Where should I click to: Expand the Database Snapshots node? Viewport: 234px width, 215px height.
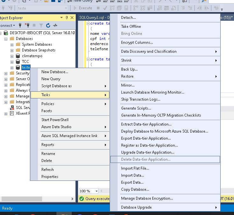coord(12,50)
